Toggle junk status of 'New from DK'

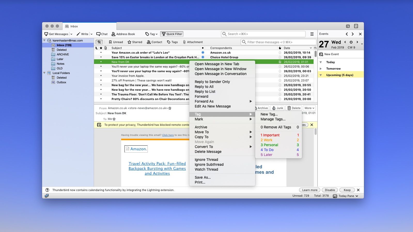point(280,62)
